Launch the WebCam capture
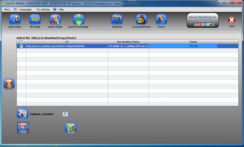 pyautogui.click(x=117, y=20)
